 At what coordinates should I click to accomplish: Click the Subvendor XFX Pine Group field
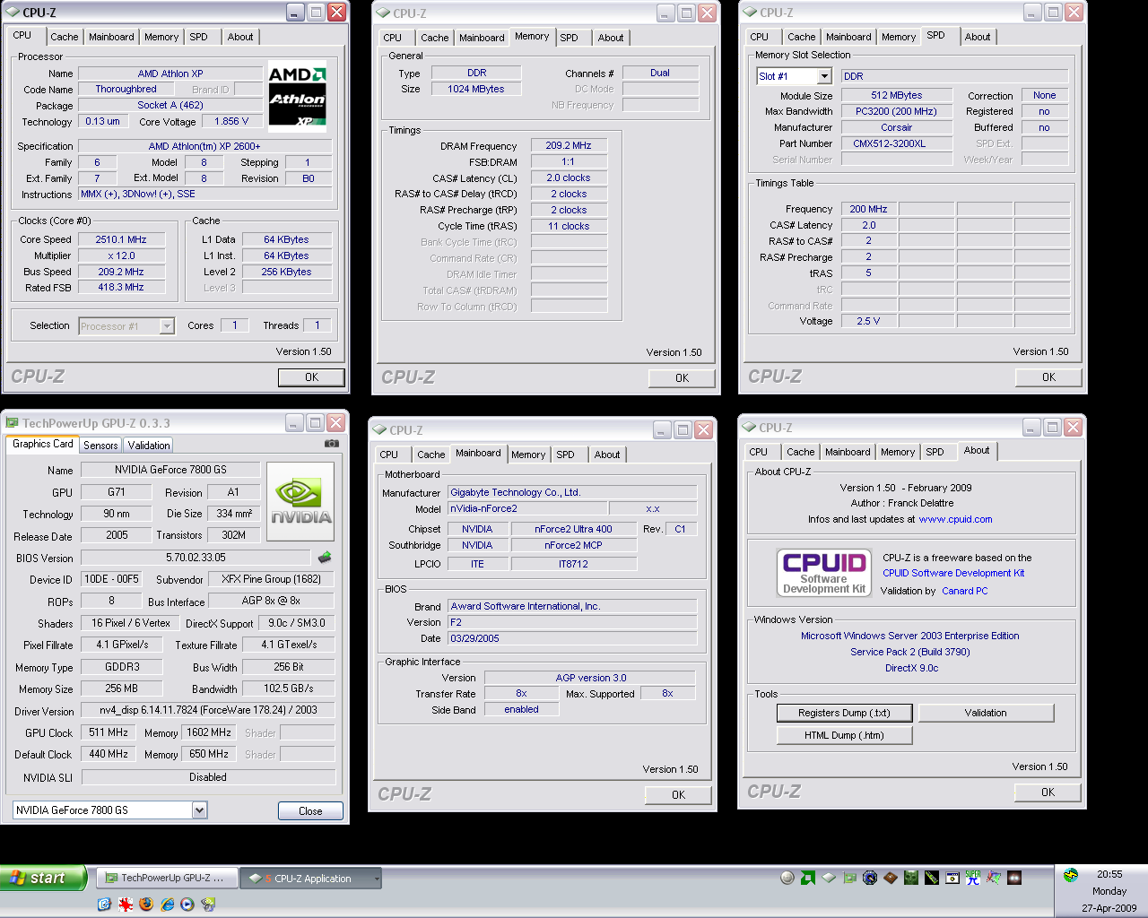pyautogui.click(x=271, y=579)
